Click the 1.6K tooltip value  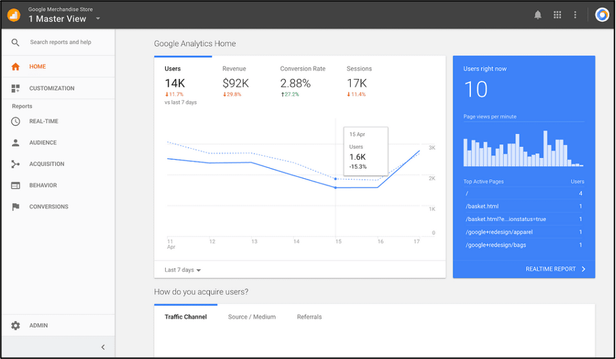[x=358, y=157]
